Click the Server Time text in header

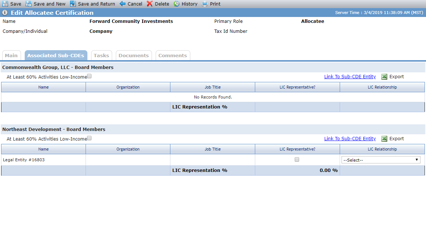[x=379, y=13]
